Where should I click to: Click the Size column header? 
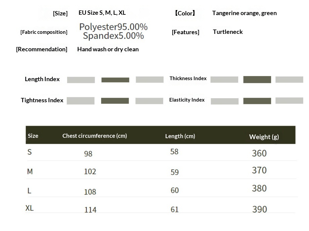(x=33, y=136)
